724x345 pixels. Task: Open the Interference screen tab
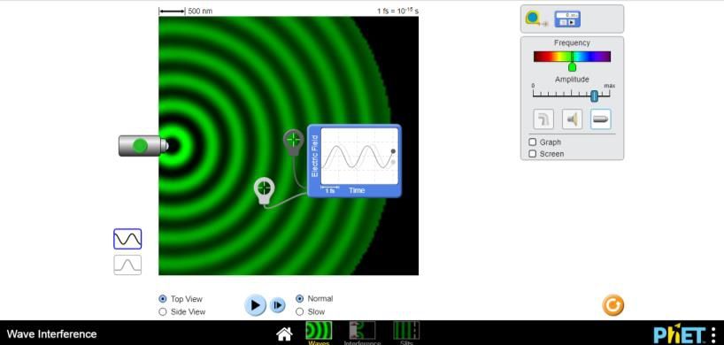(x=362, y=333)
